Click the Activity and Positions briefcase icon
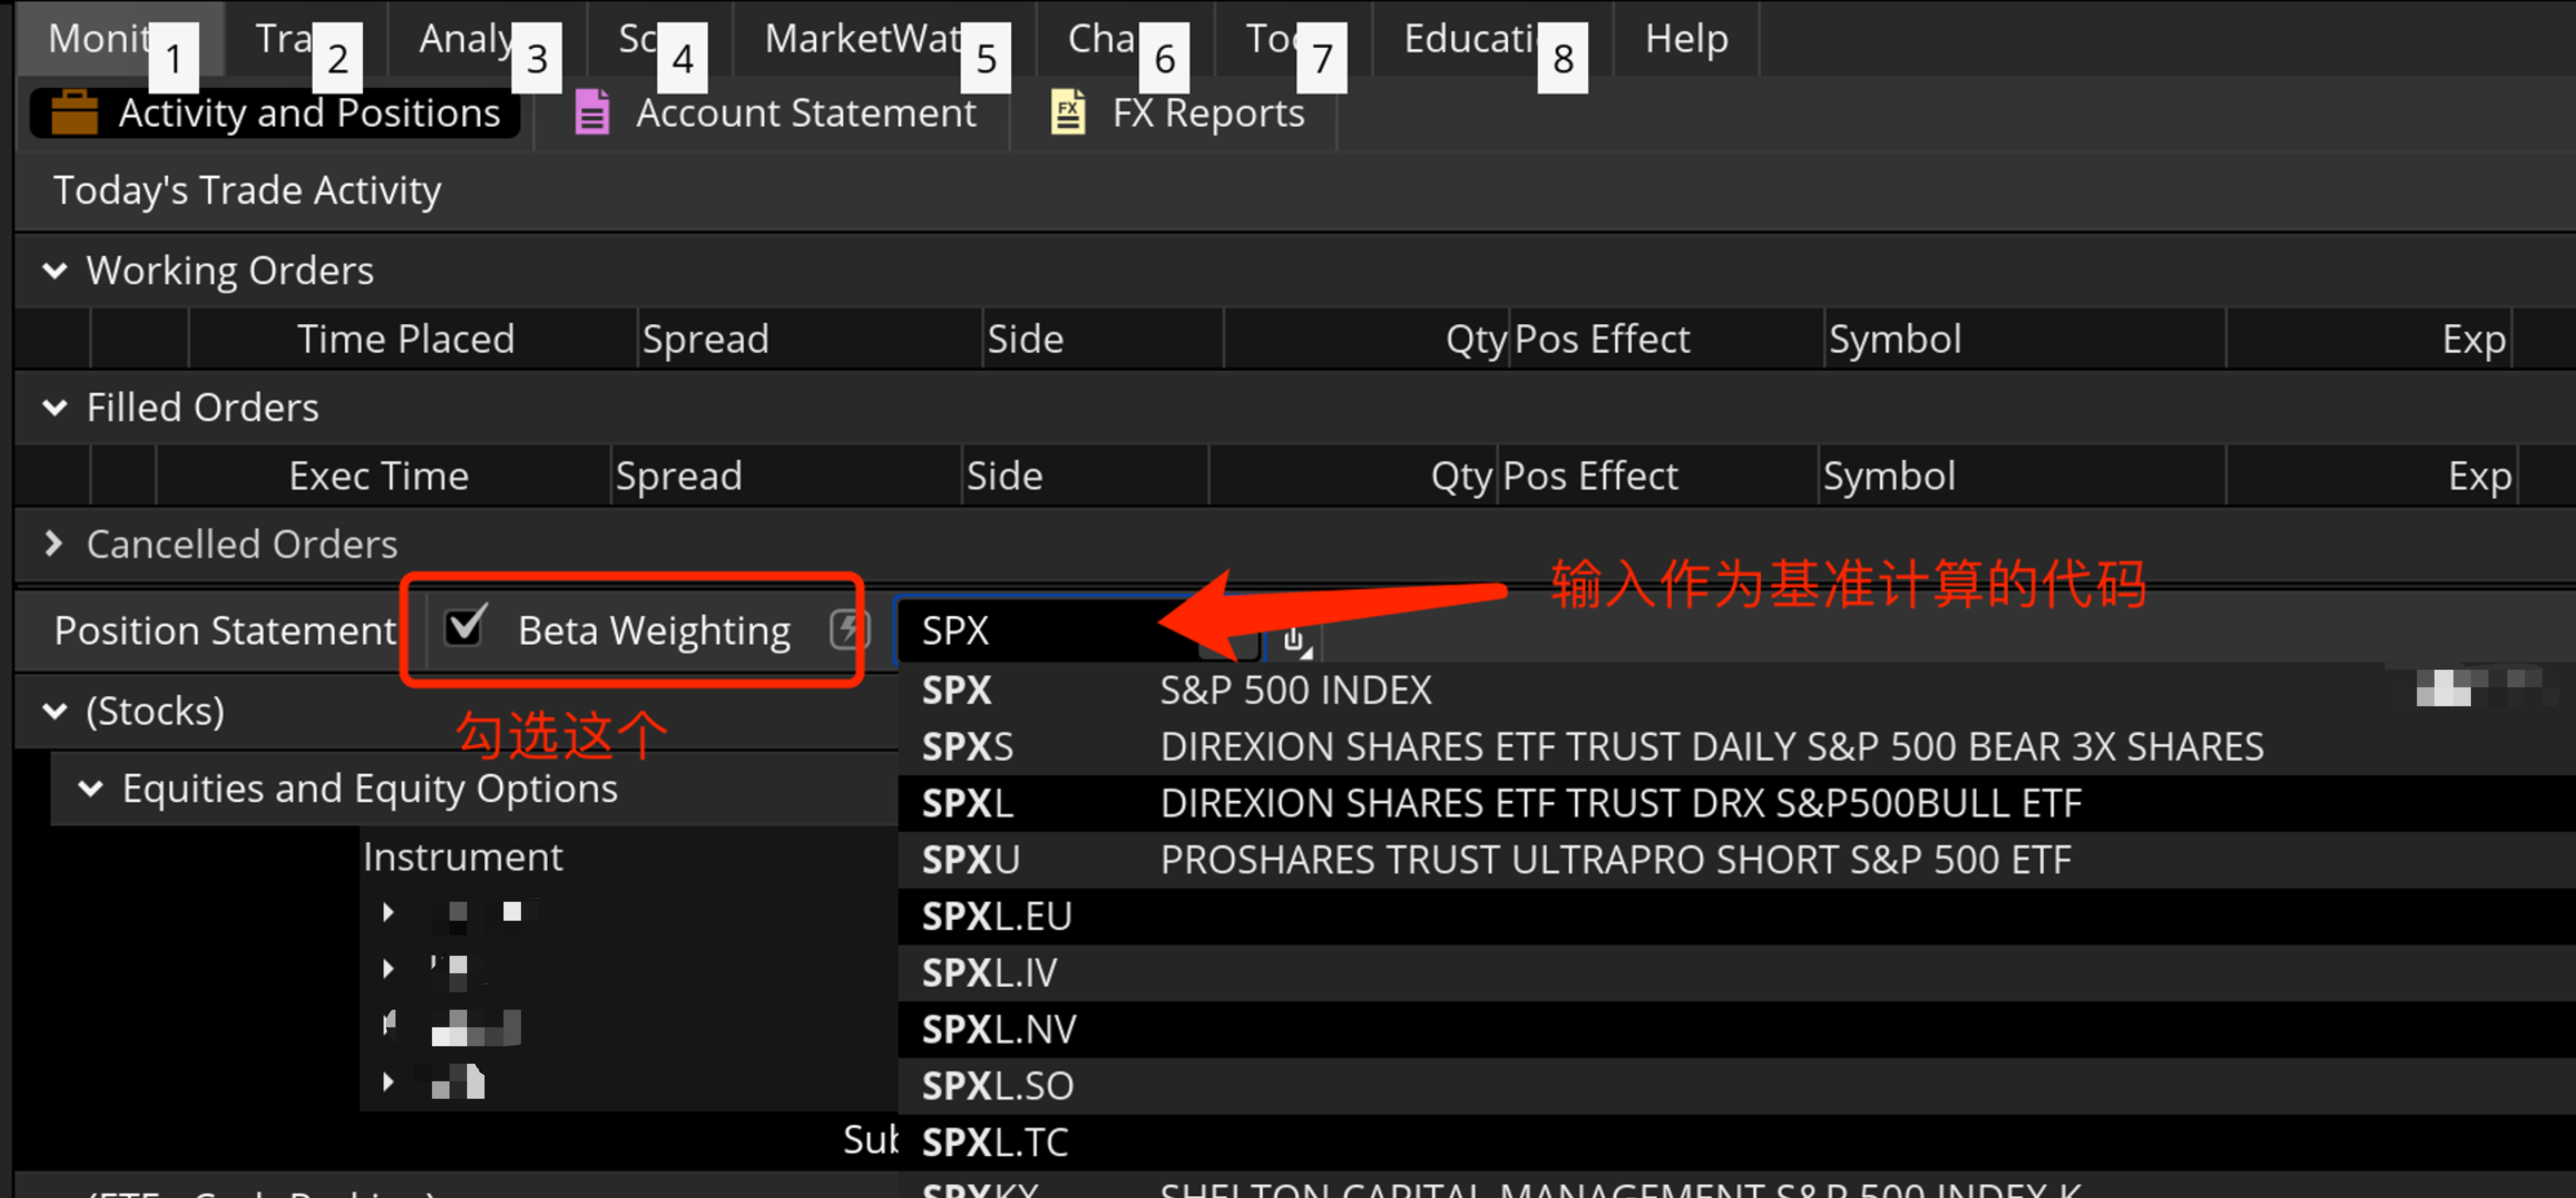This screenshot has height=1198, width=2576. 74,112
